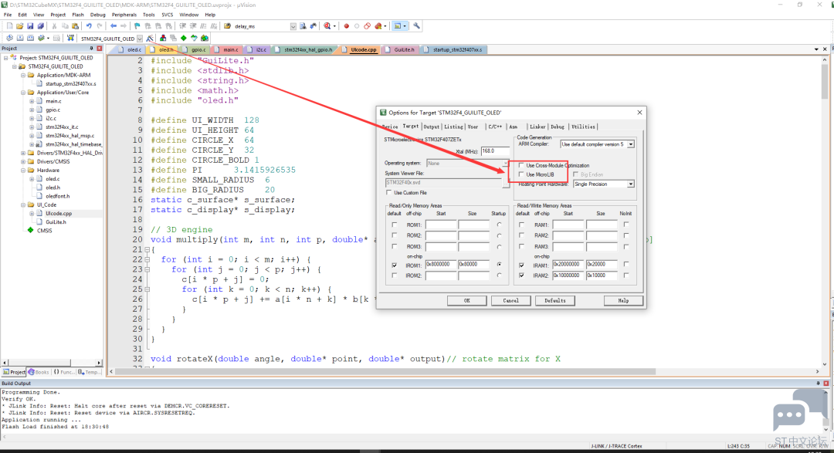Switch to the C/C++ options tab
Screen dimensions: 834x453
pyautogui.click(x=495, y=127)
